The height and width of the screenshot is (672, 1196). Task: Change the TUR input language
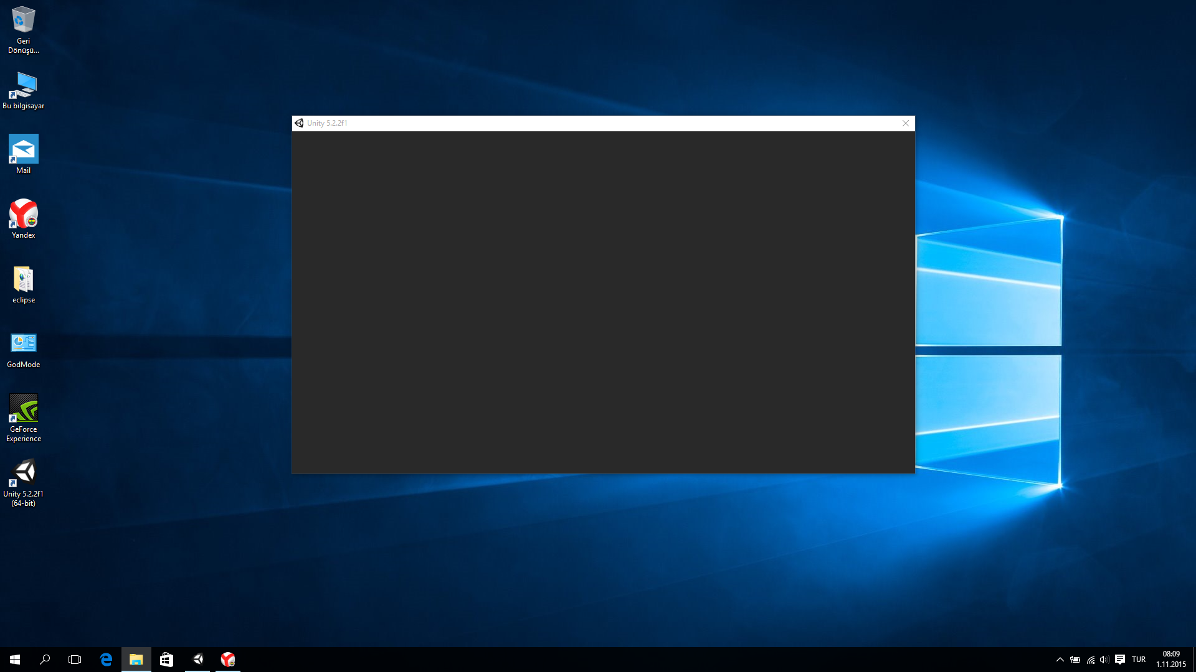(1139, 660)
